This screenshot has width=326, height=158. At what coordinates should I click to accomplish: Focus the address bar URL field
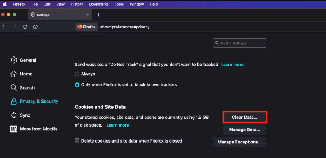coord(125,27)
